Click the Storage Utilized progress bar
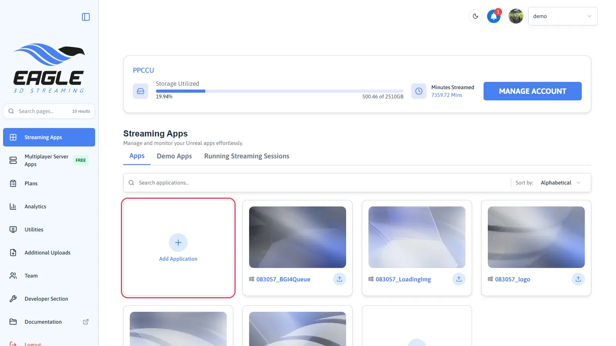 (280, 91)
